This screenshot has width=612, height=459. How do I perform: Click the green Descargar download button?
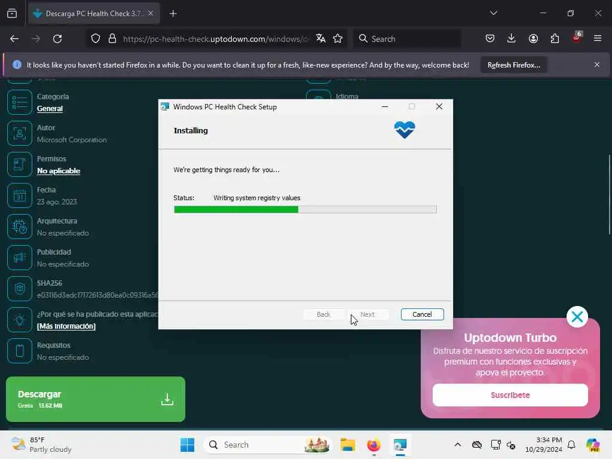click(96, 399)
